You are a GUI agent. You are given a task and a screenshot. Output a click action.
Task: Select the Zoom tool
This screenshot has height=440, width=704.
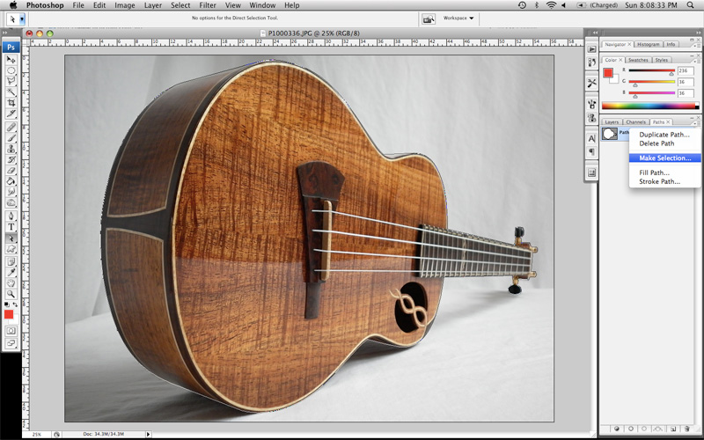click(x=11, y=294)
